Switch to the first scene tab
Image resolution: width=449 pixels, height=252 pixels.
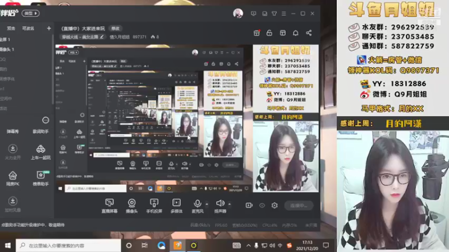(x=11, y=29)
